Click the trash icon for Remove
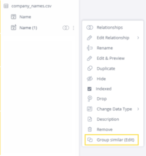 [90, 129]
